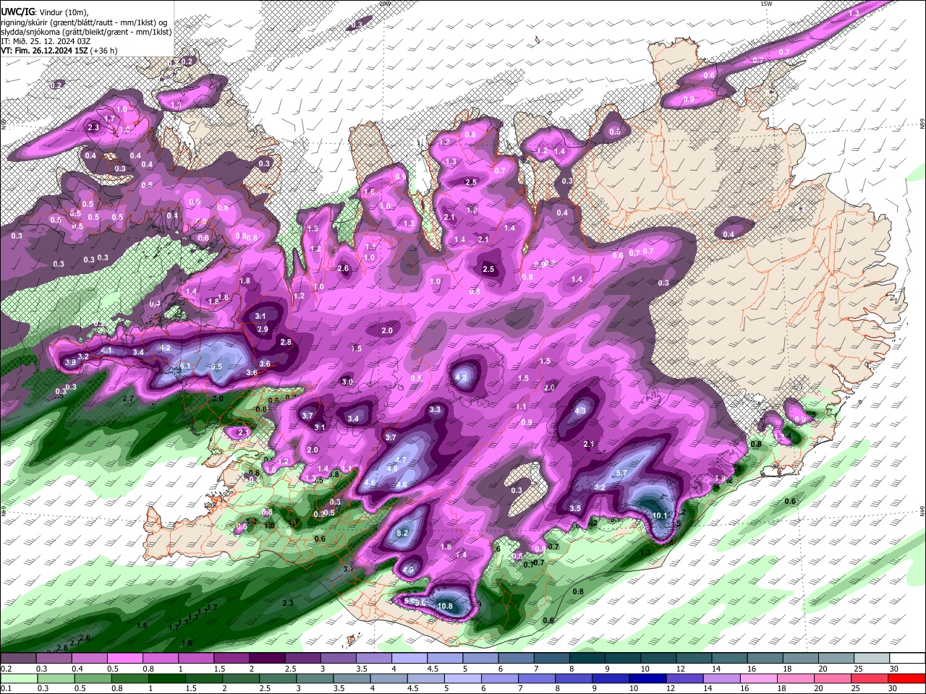Click the 0.2 label in the snow legend
The height and width of the screenshot is (694, 926).
pos(5,668)
